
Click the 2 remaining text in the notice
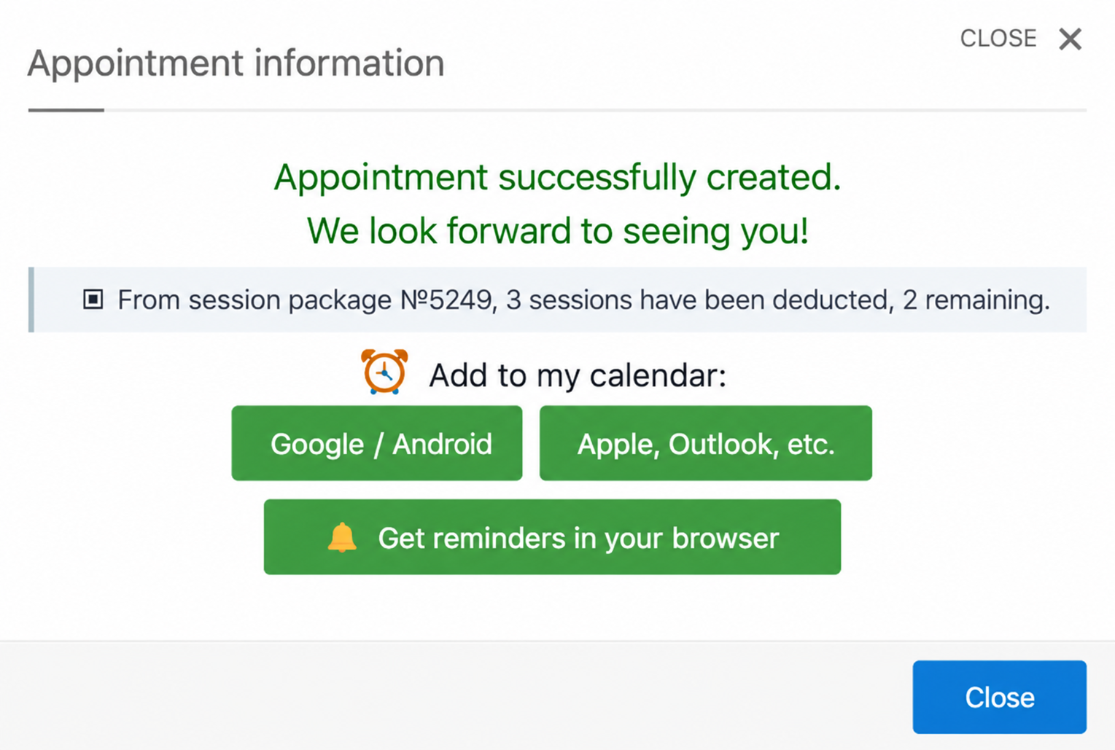[x=976, y=300]
